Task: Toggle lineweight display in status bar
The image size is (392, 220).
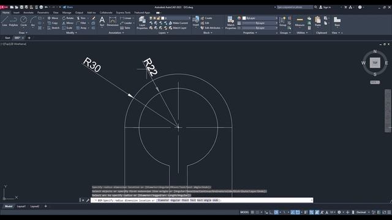Action: (x=306, y=212)
